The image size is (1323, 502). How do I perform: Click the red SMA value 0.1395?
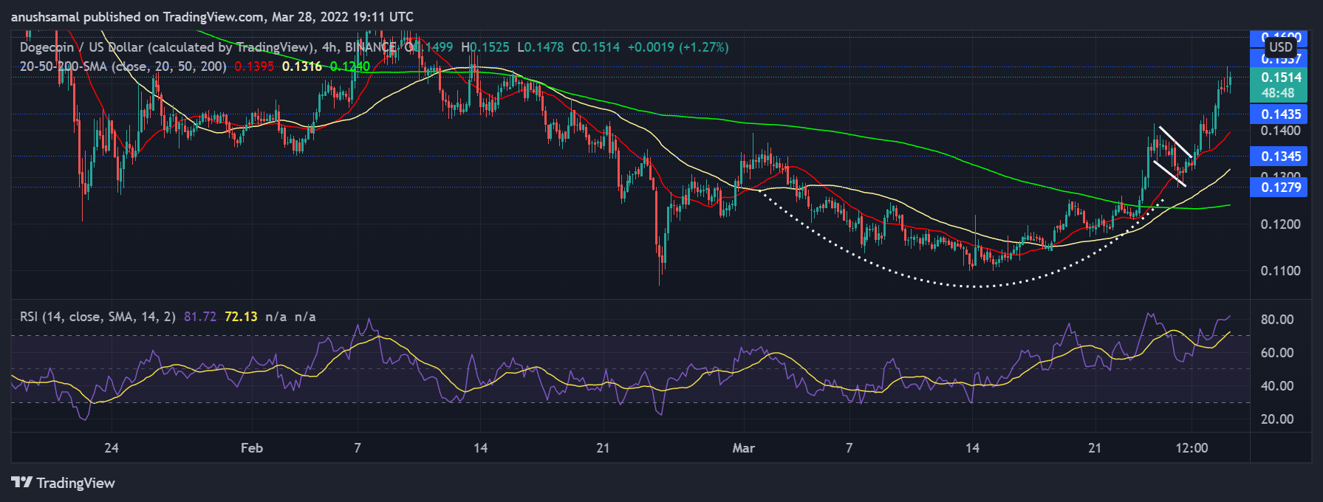pos(253,66)
